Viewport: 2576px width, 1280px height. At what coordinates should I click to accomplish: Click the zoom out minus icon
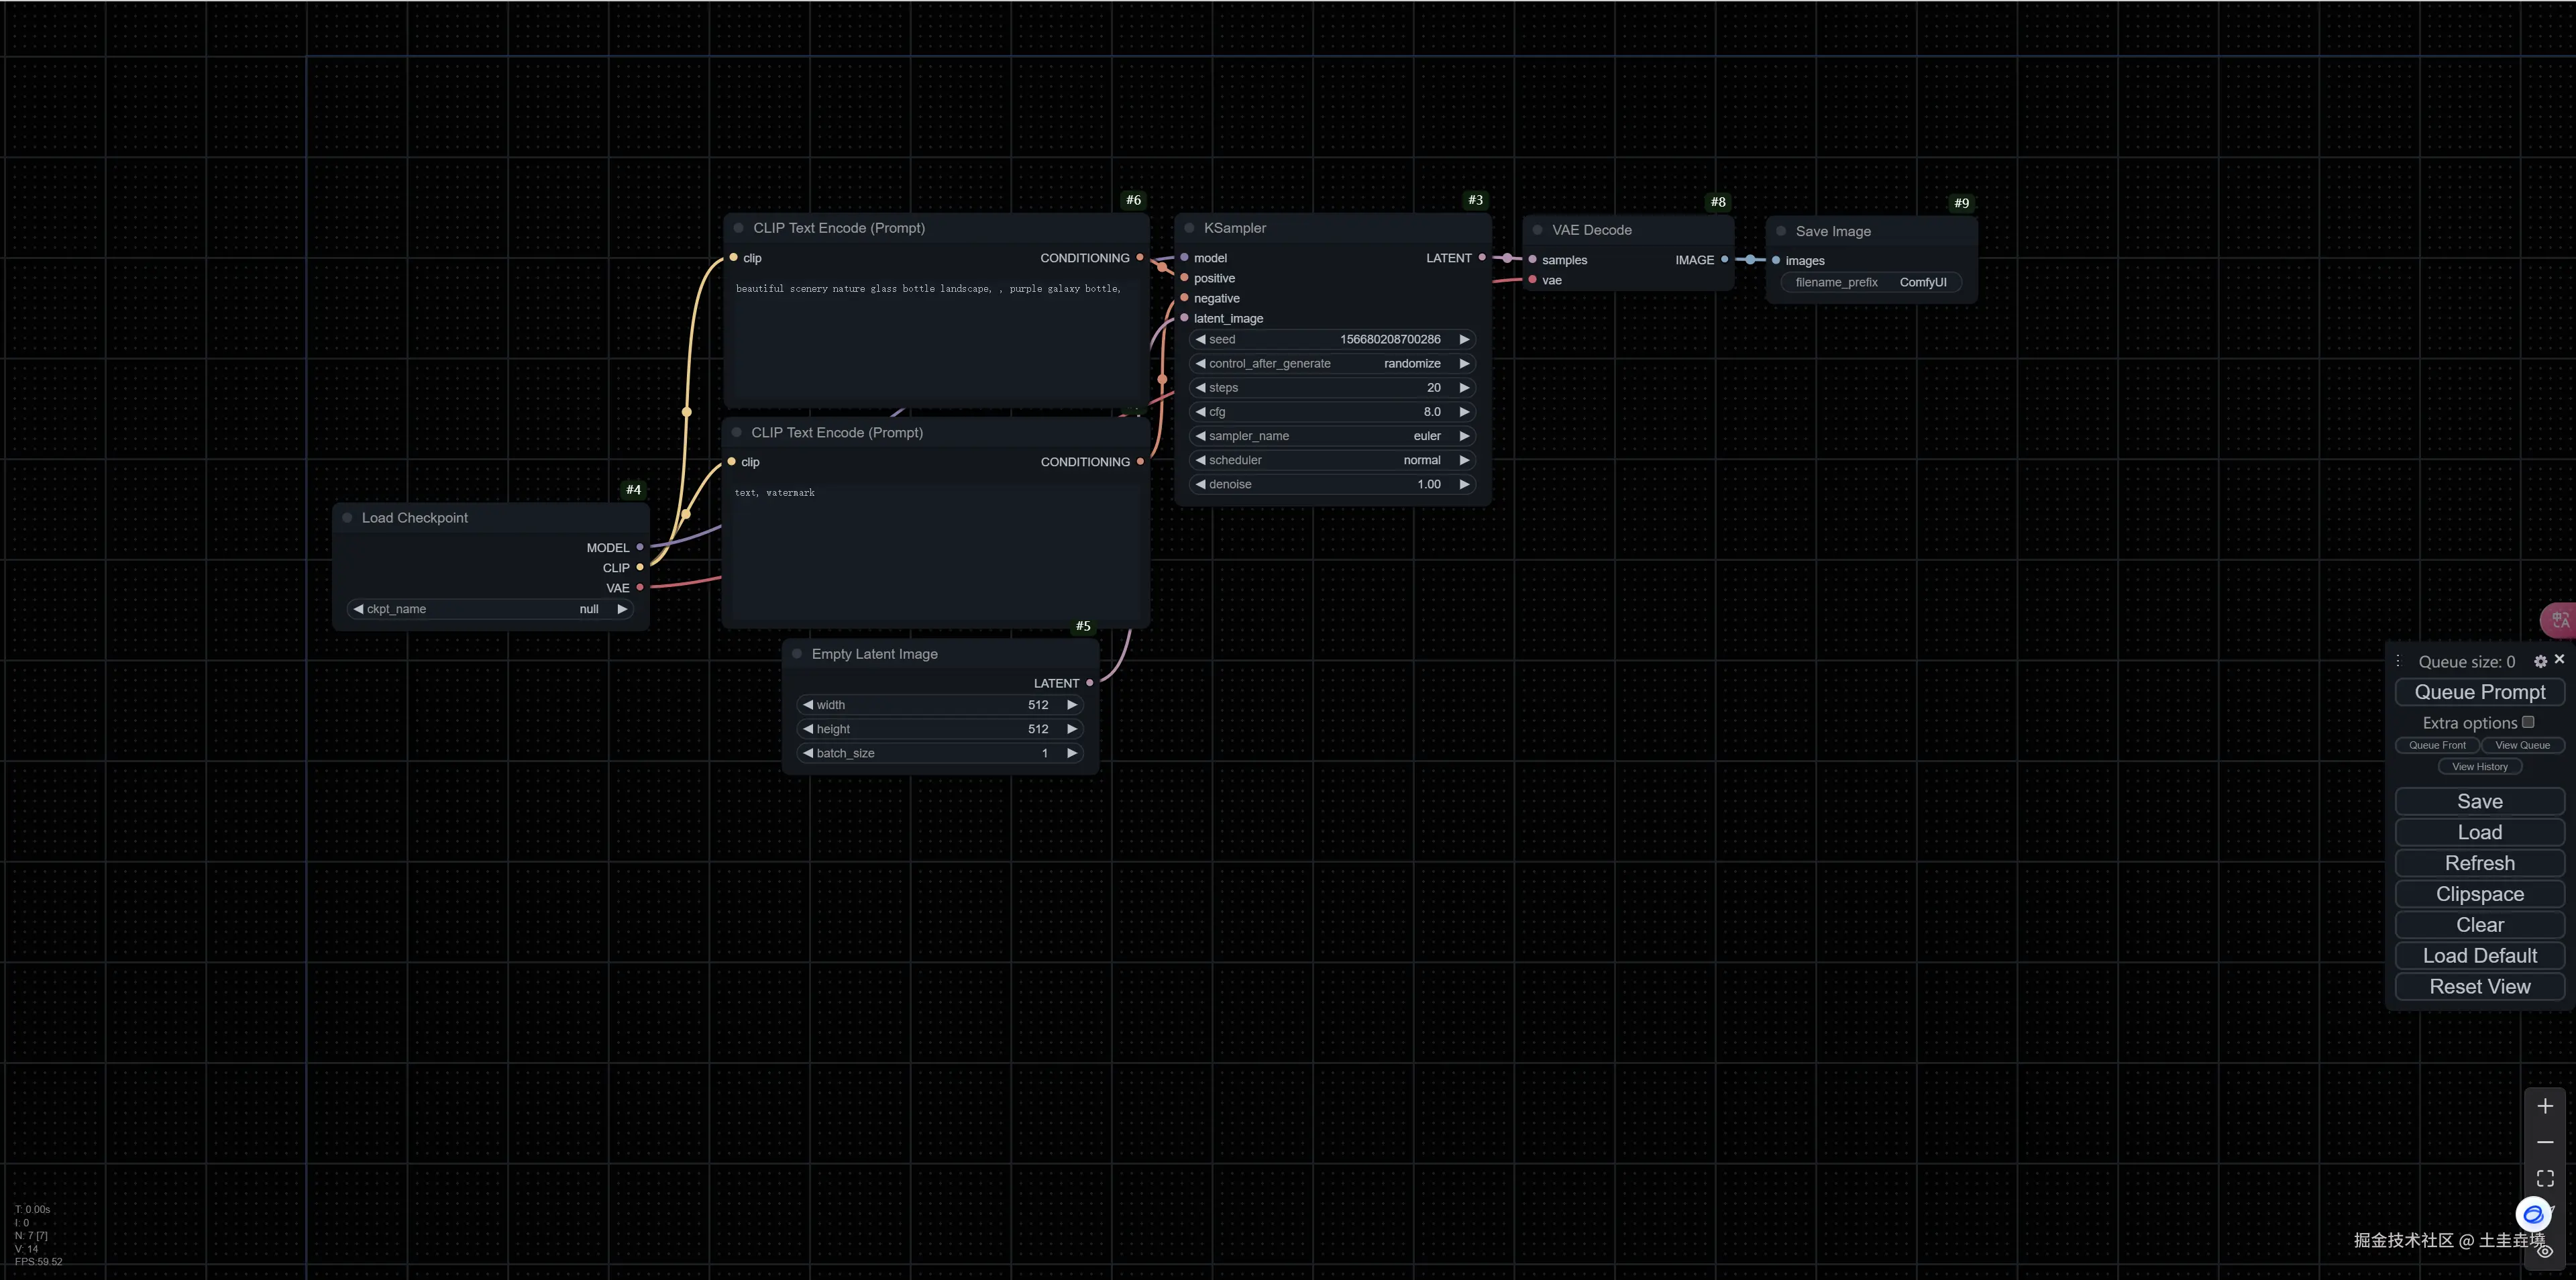(x=2545, y=1142)
